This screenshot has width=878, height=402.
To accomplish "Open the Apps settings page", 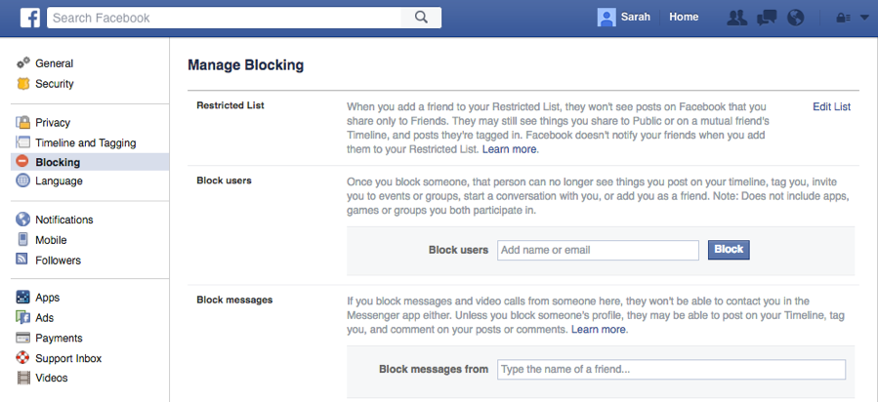I will (47, 298).
